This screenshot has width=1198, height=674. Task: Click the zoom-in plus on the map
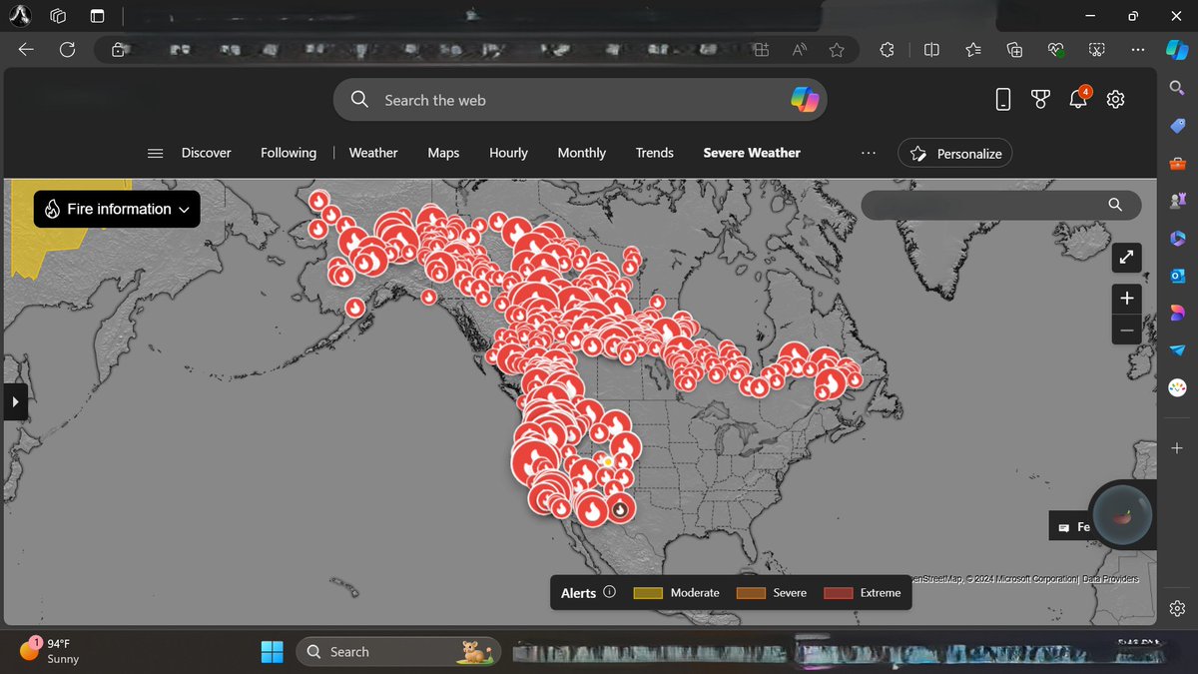pyautogui.click(x=1126, y=298)
